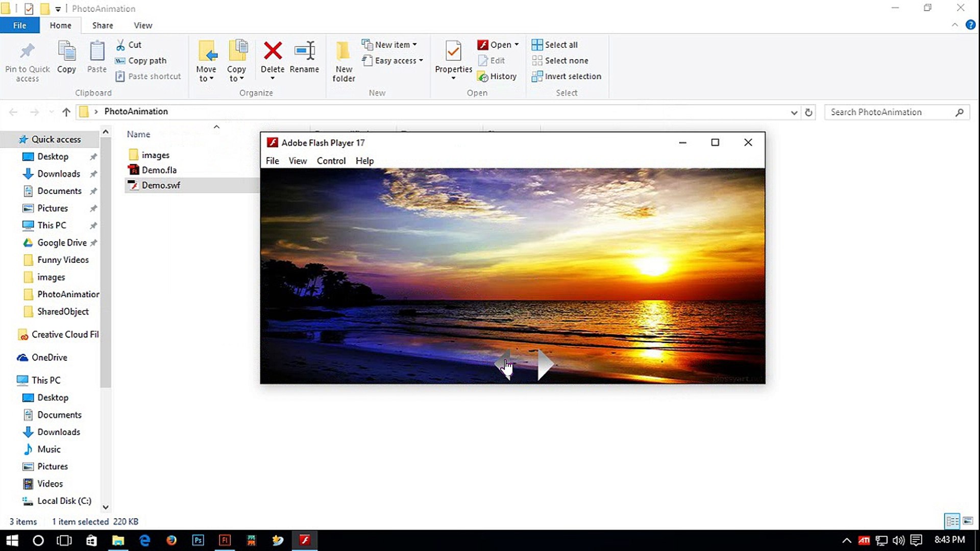Viewport: 980px width, 551px height.
Task: Click Invert selection in the ribbon
Action: (572, 77)
